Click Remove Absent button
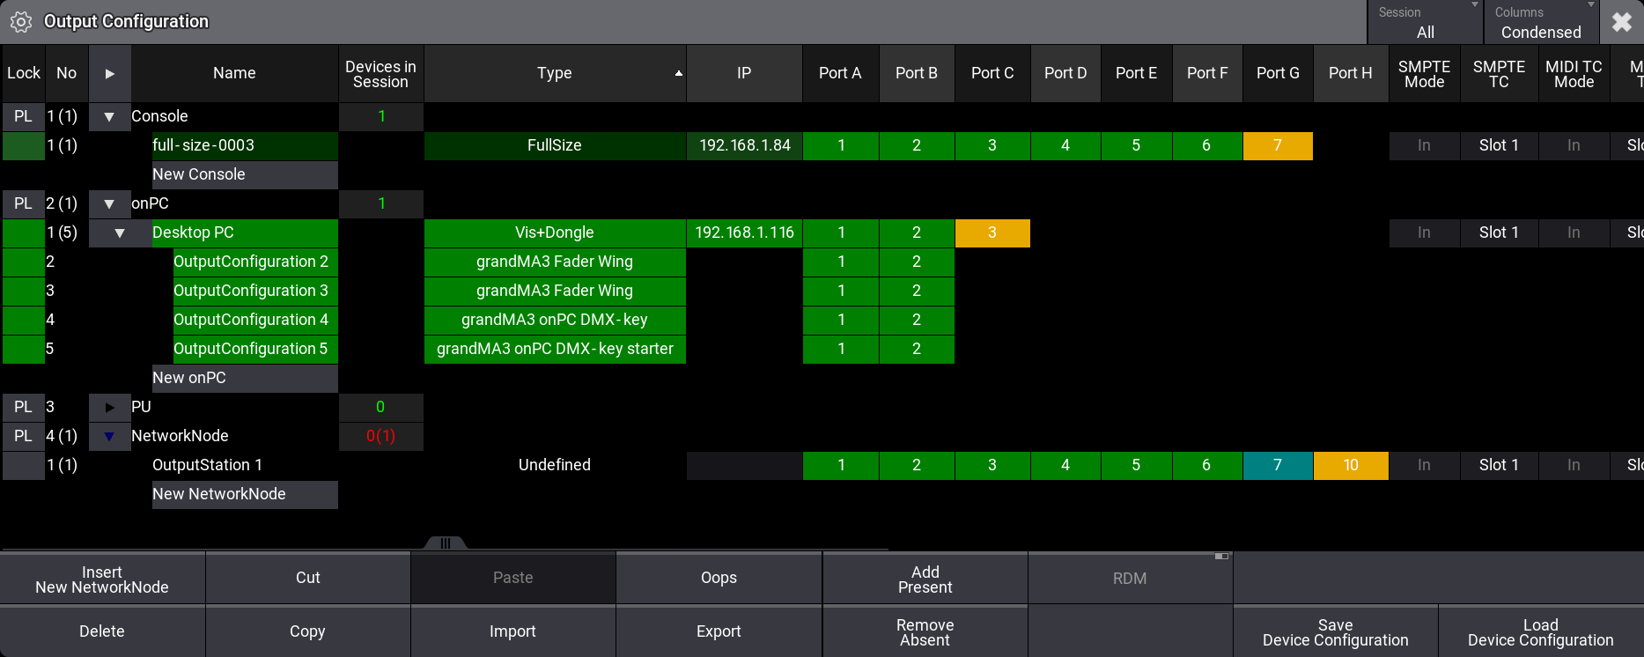Viewport: 1644px width, 657px height. point(925,631)
